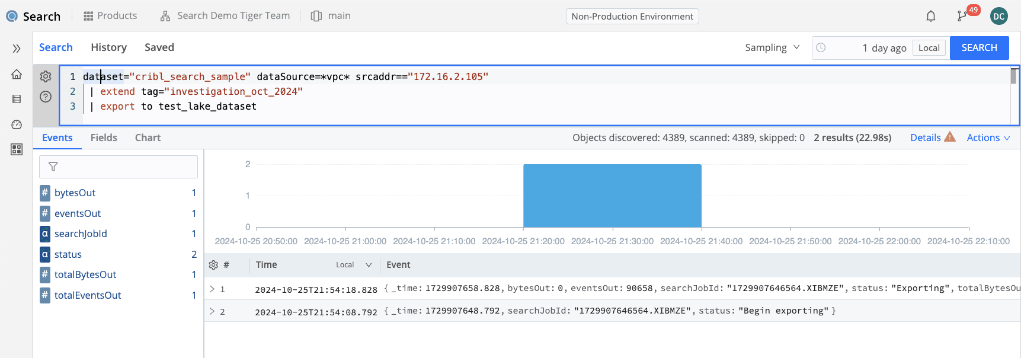Expand the left sidebar navigation

click(17, 49)
